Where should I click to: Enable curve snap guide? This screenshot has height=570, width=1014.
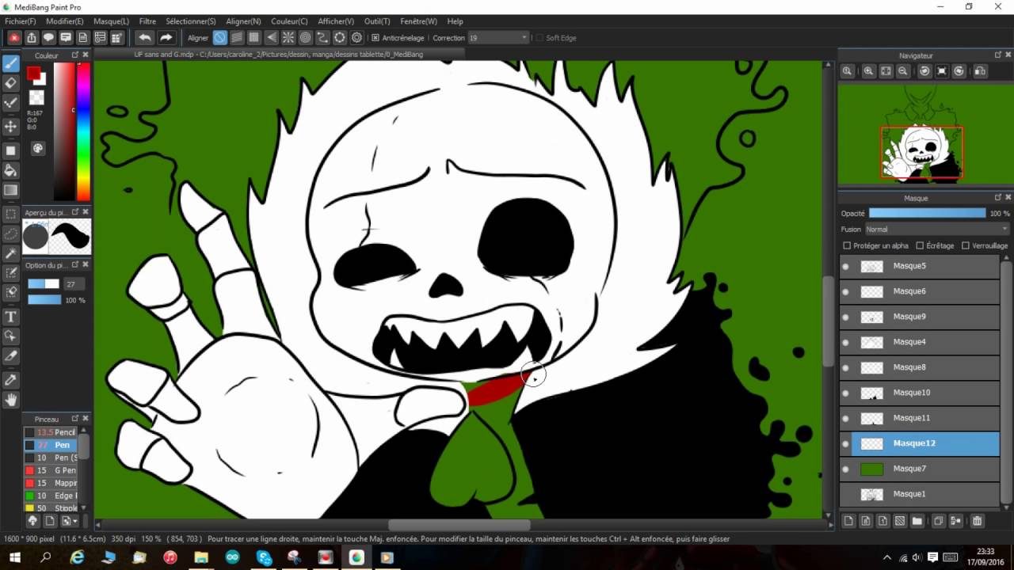(322, 37)
